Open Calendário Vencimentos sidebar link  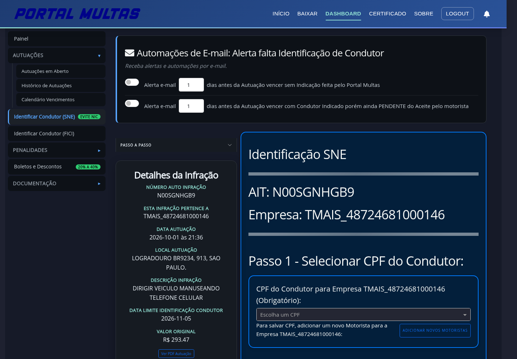tap(61, 99)
